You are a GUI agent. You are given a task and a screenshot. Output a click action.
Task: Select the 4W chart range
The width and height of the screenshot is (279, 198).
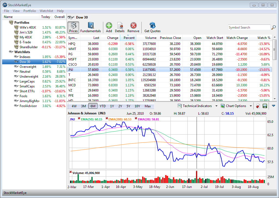[x=74, y=106]
